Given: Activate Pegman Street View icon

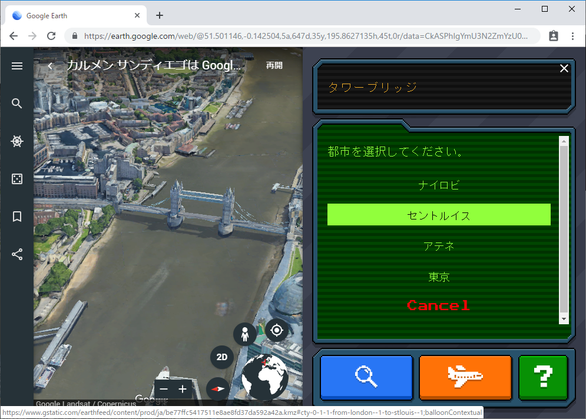Looking at the screenshot, I should pyautogui.click(x=245, y=334).
